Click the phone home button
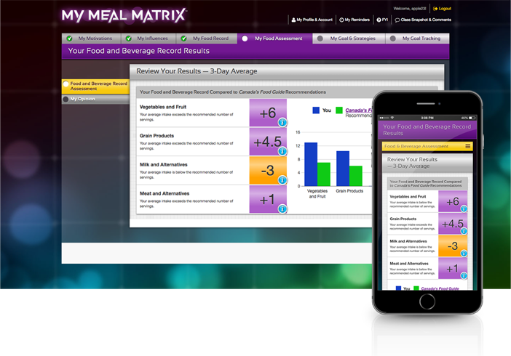Screen dimensions: 511x356 (x=427, y=302)
